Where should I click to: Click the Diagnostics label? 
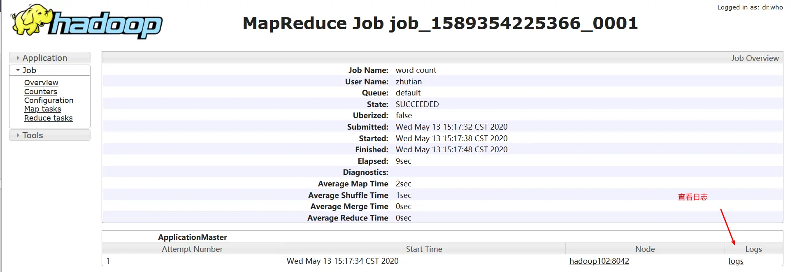366,172
